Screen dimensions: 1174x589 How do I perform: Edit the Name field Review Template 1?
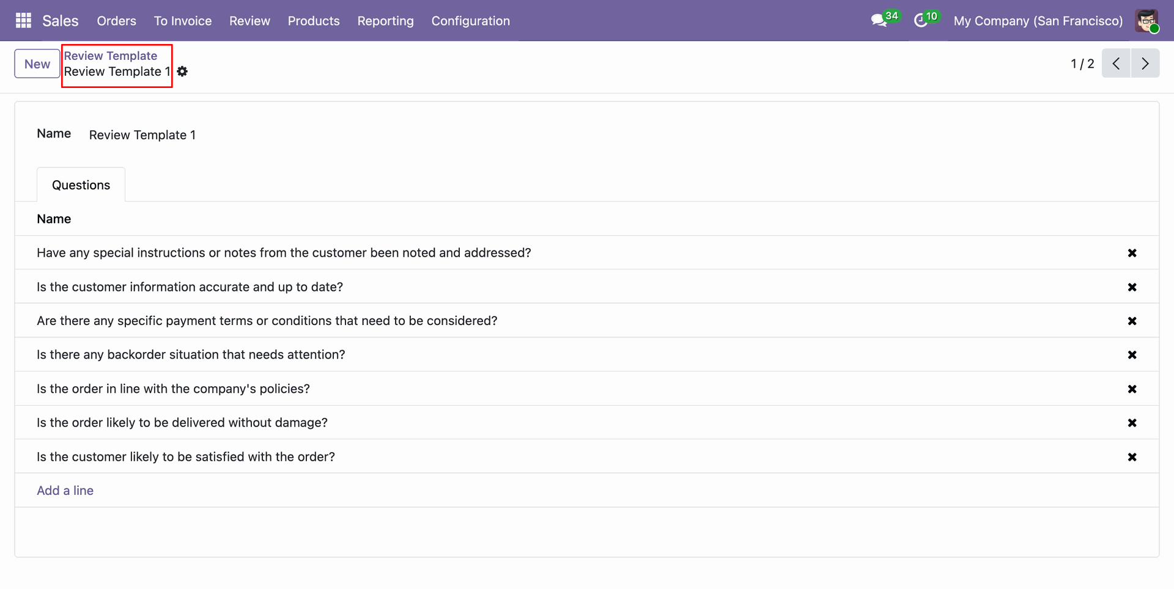pos(142,135)
